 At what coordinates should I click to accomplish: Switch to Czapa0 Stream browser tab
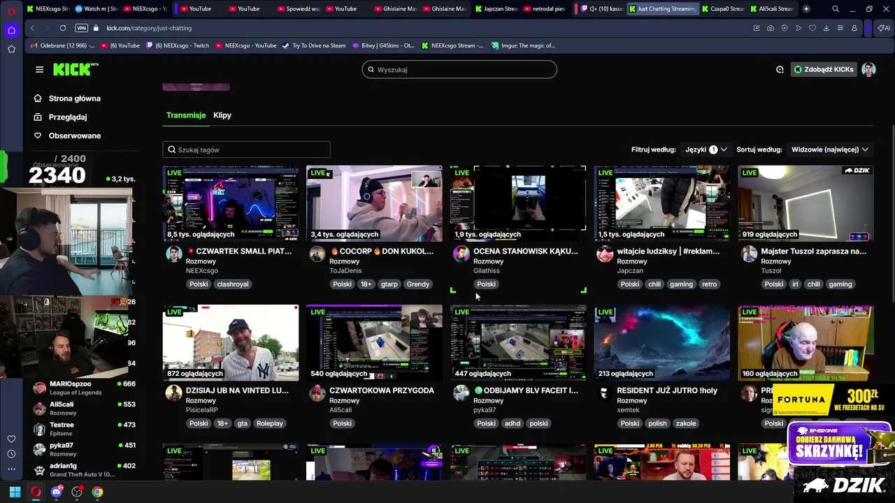point(724,9)
